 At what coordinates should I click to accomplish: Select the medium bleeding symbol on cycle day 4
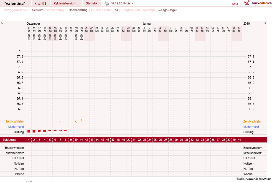tap(45, 131)
